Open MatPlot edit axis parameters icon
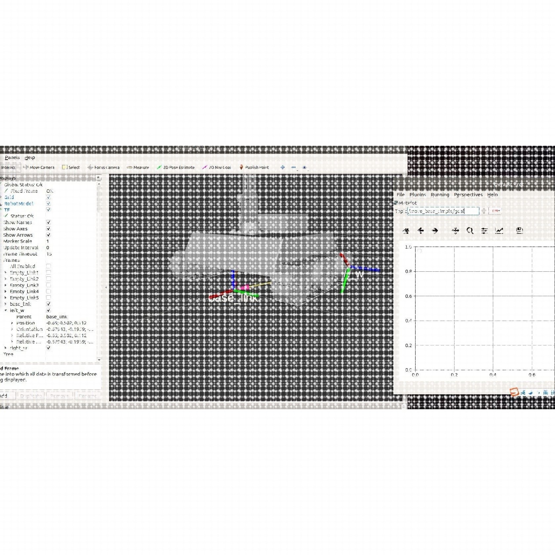555x555 pixels. [499, 231]
